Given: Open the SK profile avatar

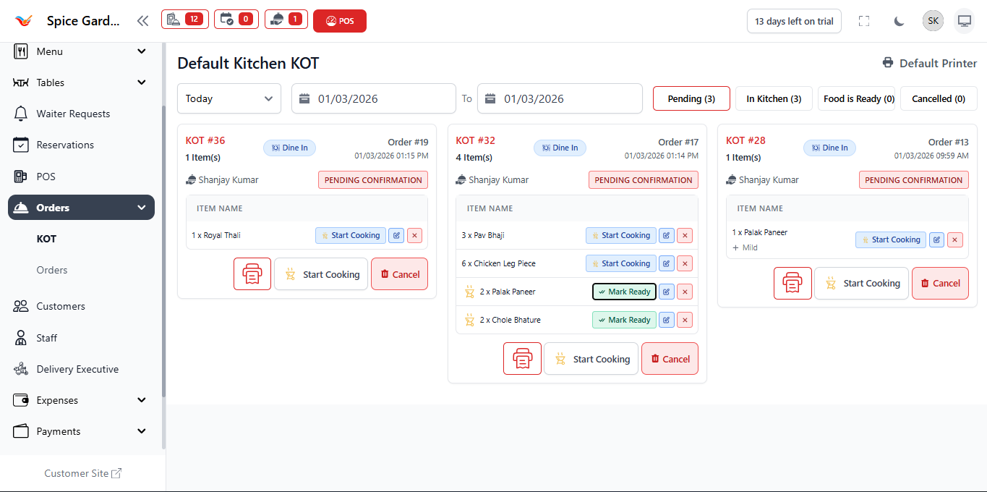Looking at the screenshot, I should pos(932,20).
